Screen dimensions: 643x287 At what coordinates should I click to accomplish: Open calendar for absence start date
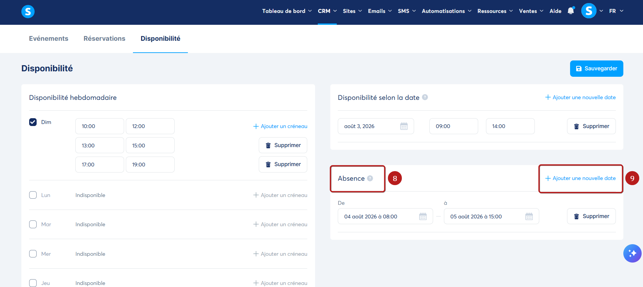(x=423, y=216)
